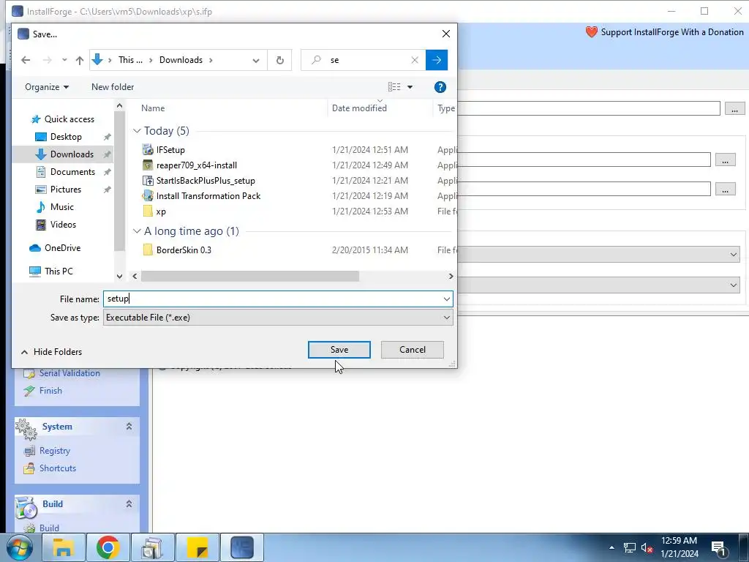Change the view layout icon

(394, 87)
